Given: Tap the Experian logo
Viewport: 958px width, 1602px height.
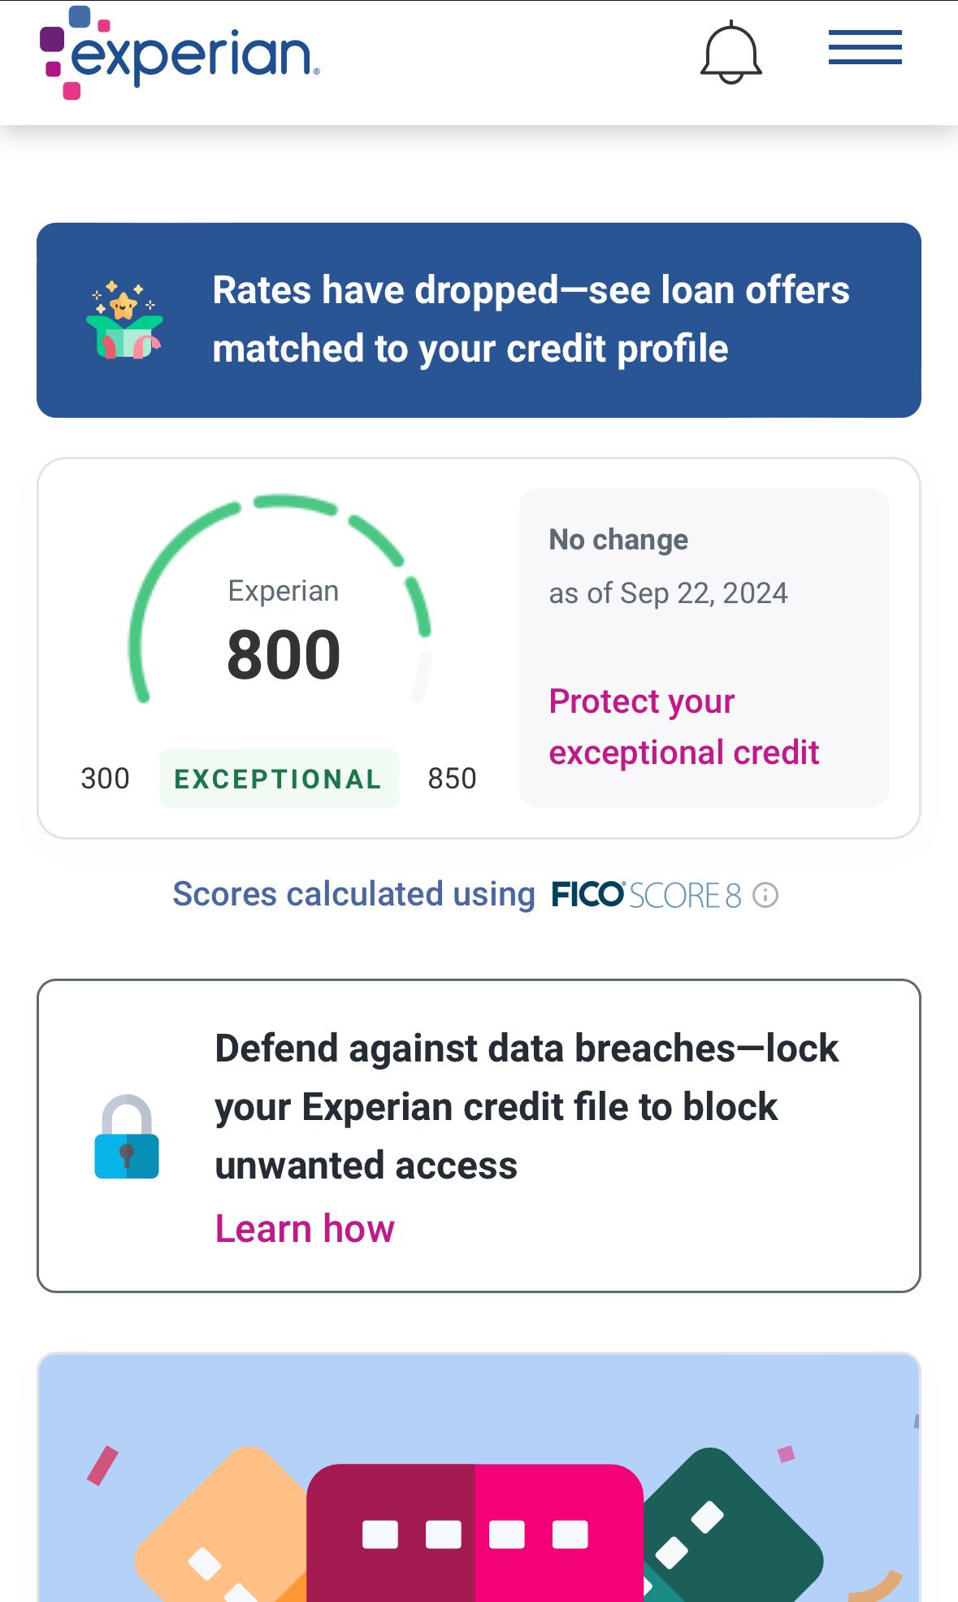Looking at the screenshot, I should pyautogui.click(x=179, y=54).
